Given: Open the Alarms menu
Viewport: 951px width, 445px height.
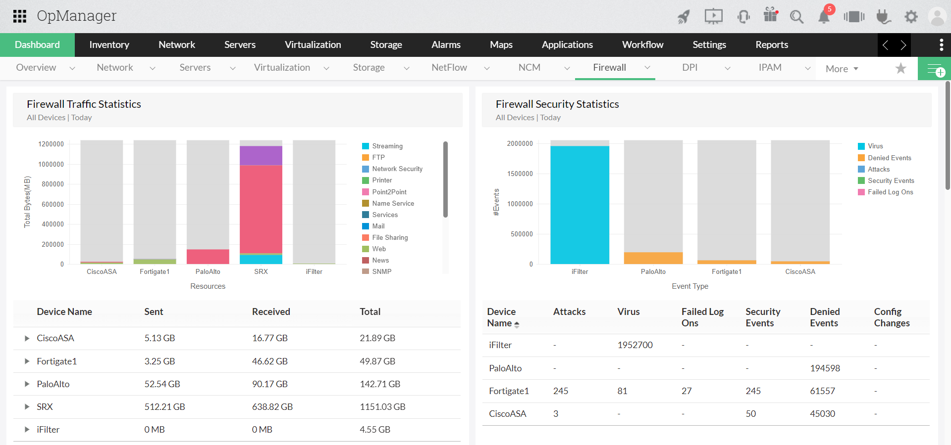Looking at the screenshot, I should (x=446, y=45).
